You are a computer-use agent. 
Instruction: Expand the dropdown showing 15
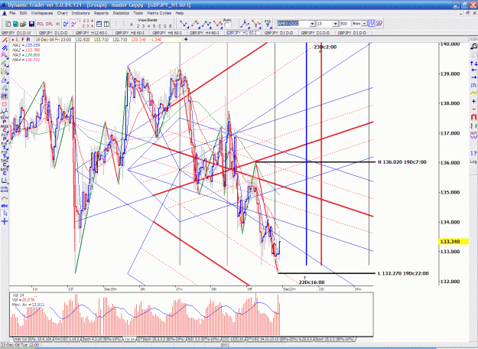(x=335, y=24)
